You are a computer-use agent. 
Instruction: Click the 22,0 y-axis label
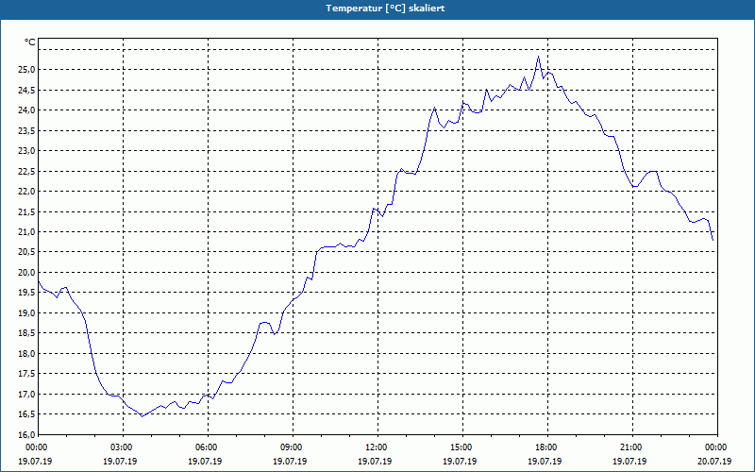[x=26, y=192]
